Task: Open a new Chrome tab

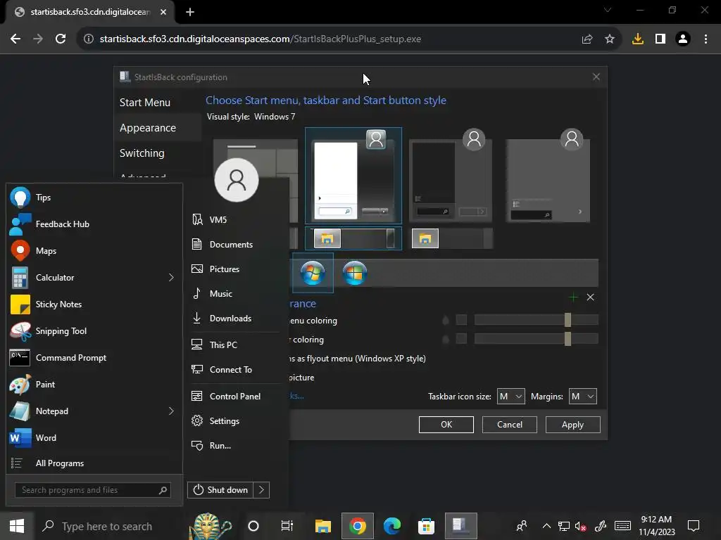Action: click(x=190, y=12)
